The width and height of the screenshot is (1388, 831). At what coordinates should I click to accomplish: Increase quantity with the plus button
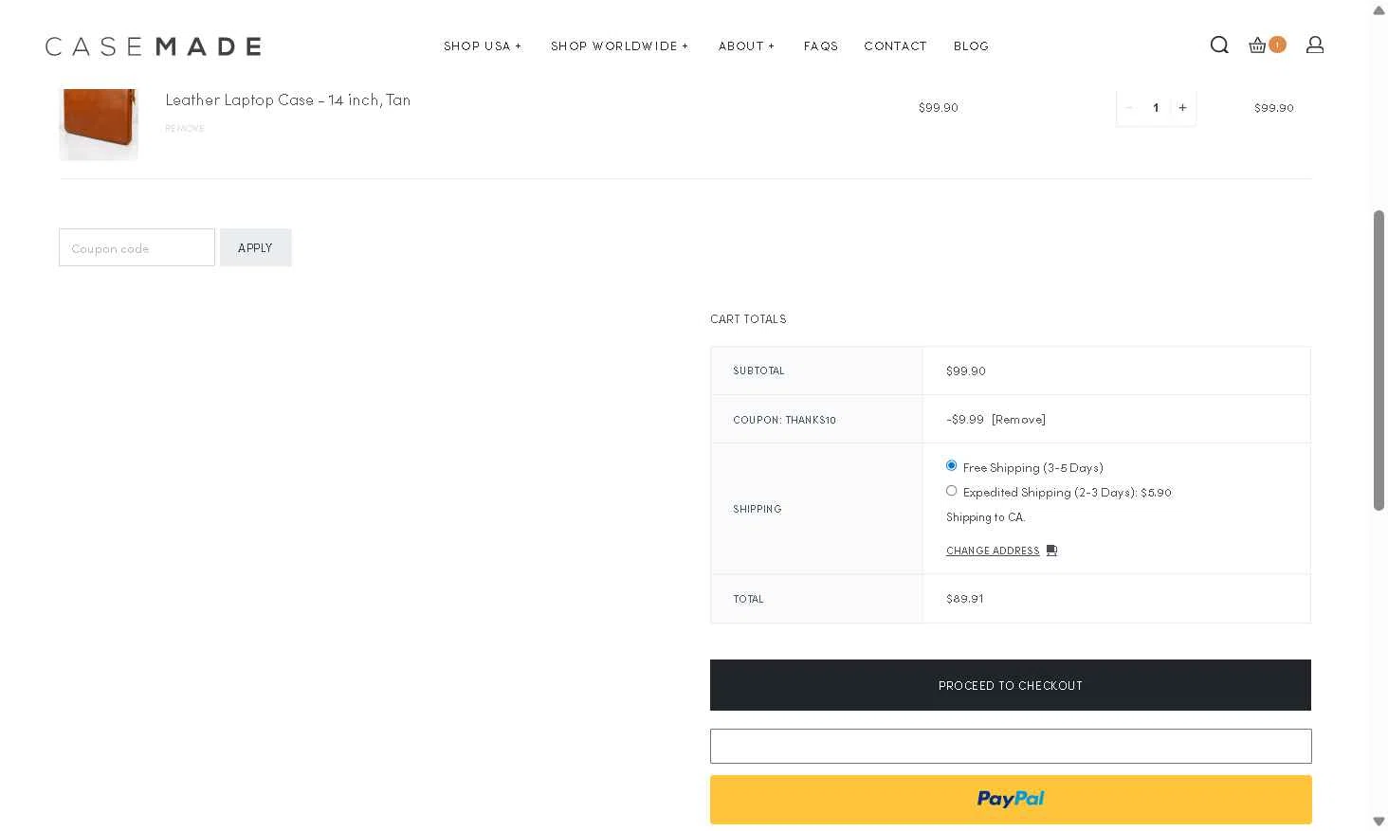point(1182,108)
